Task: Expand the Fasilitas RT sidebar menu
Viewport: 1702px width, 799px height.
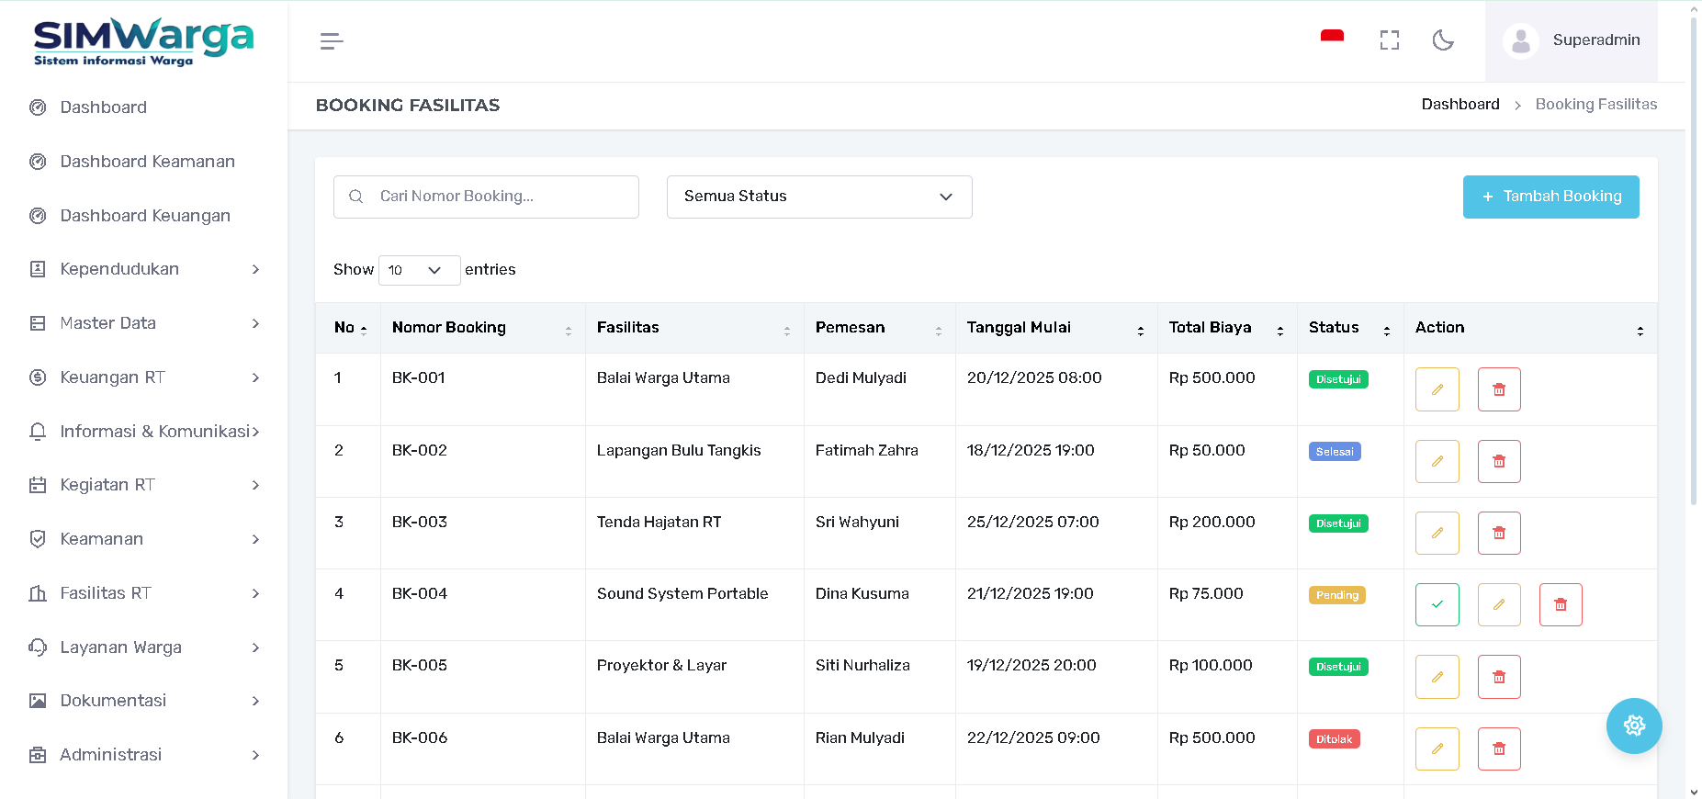Action: (x=144, y=593)
